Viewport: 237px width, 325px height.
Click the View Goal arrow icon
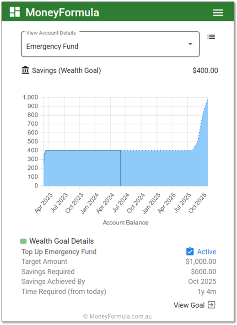point(211,305)
